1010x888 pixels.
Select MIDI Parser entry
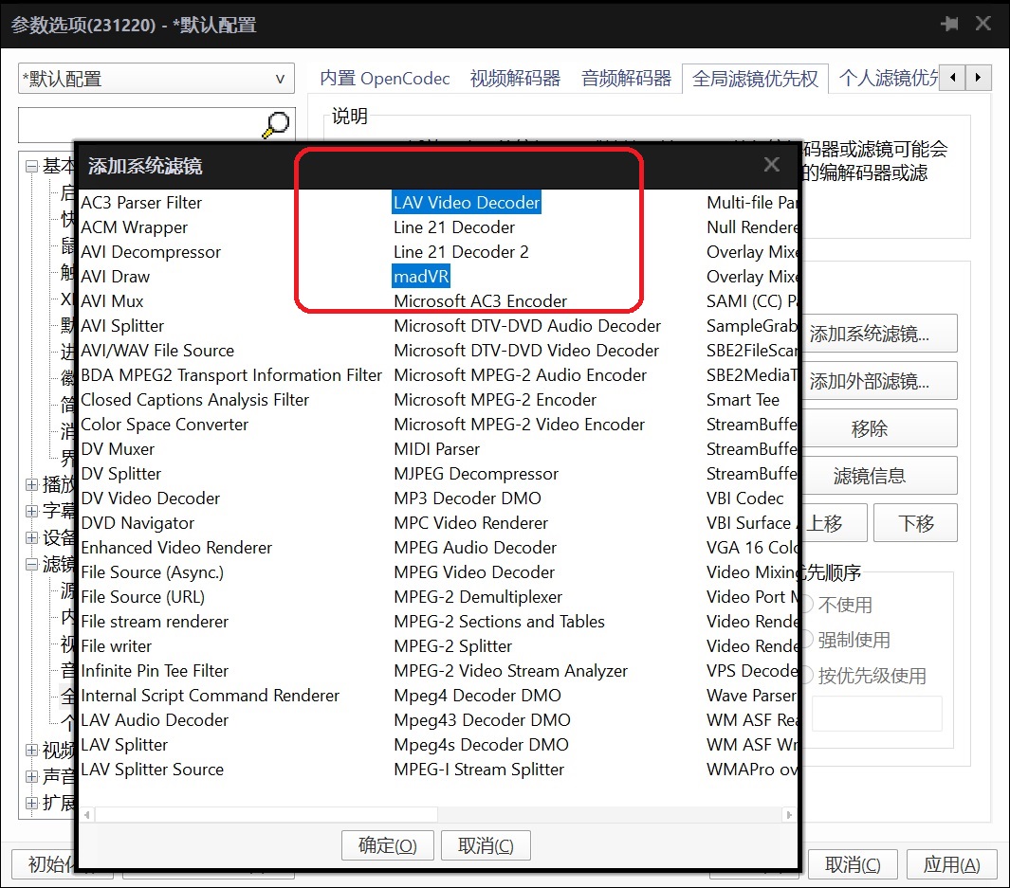pyautogui.click(x=437, y=449)
